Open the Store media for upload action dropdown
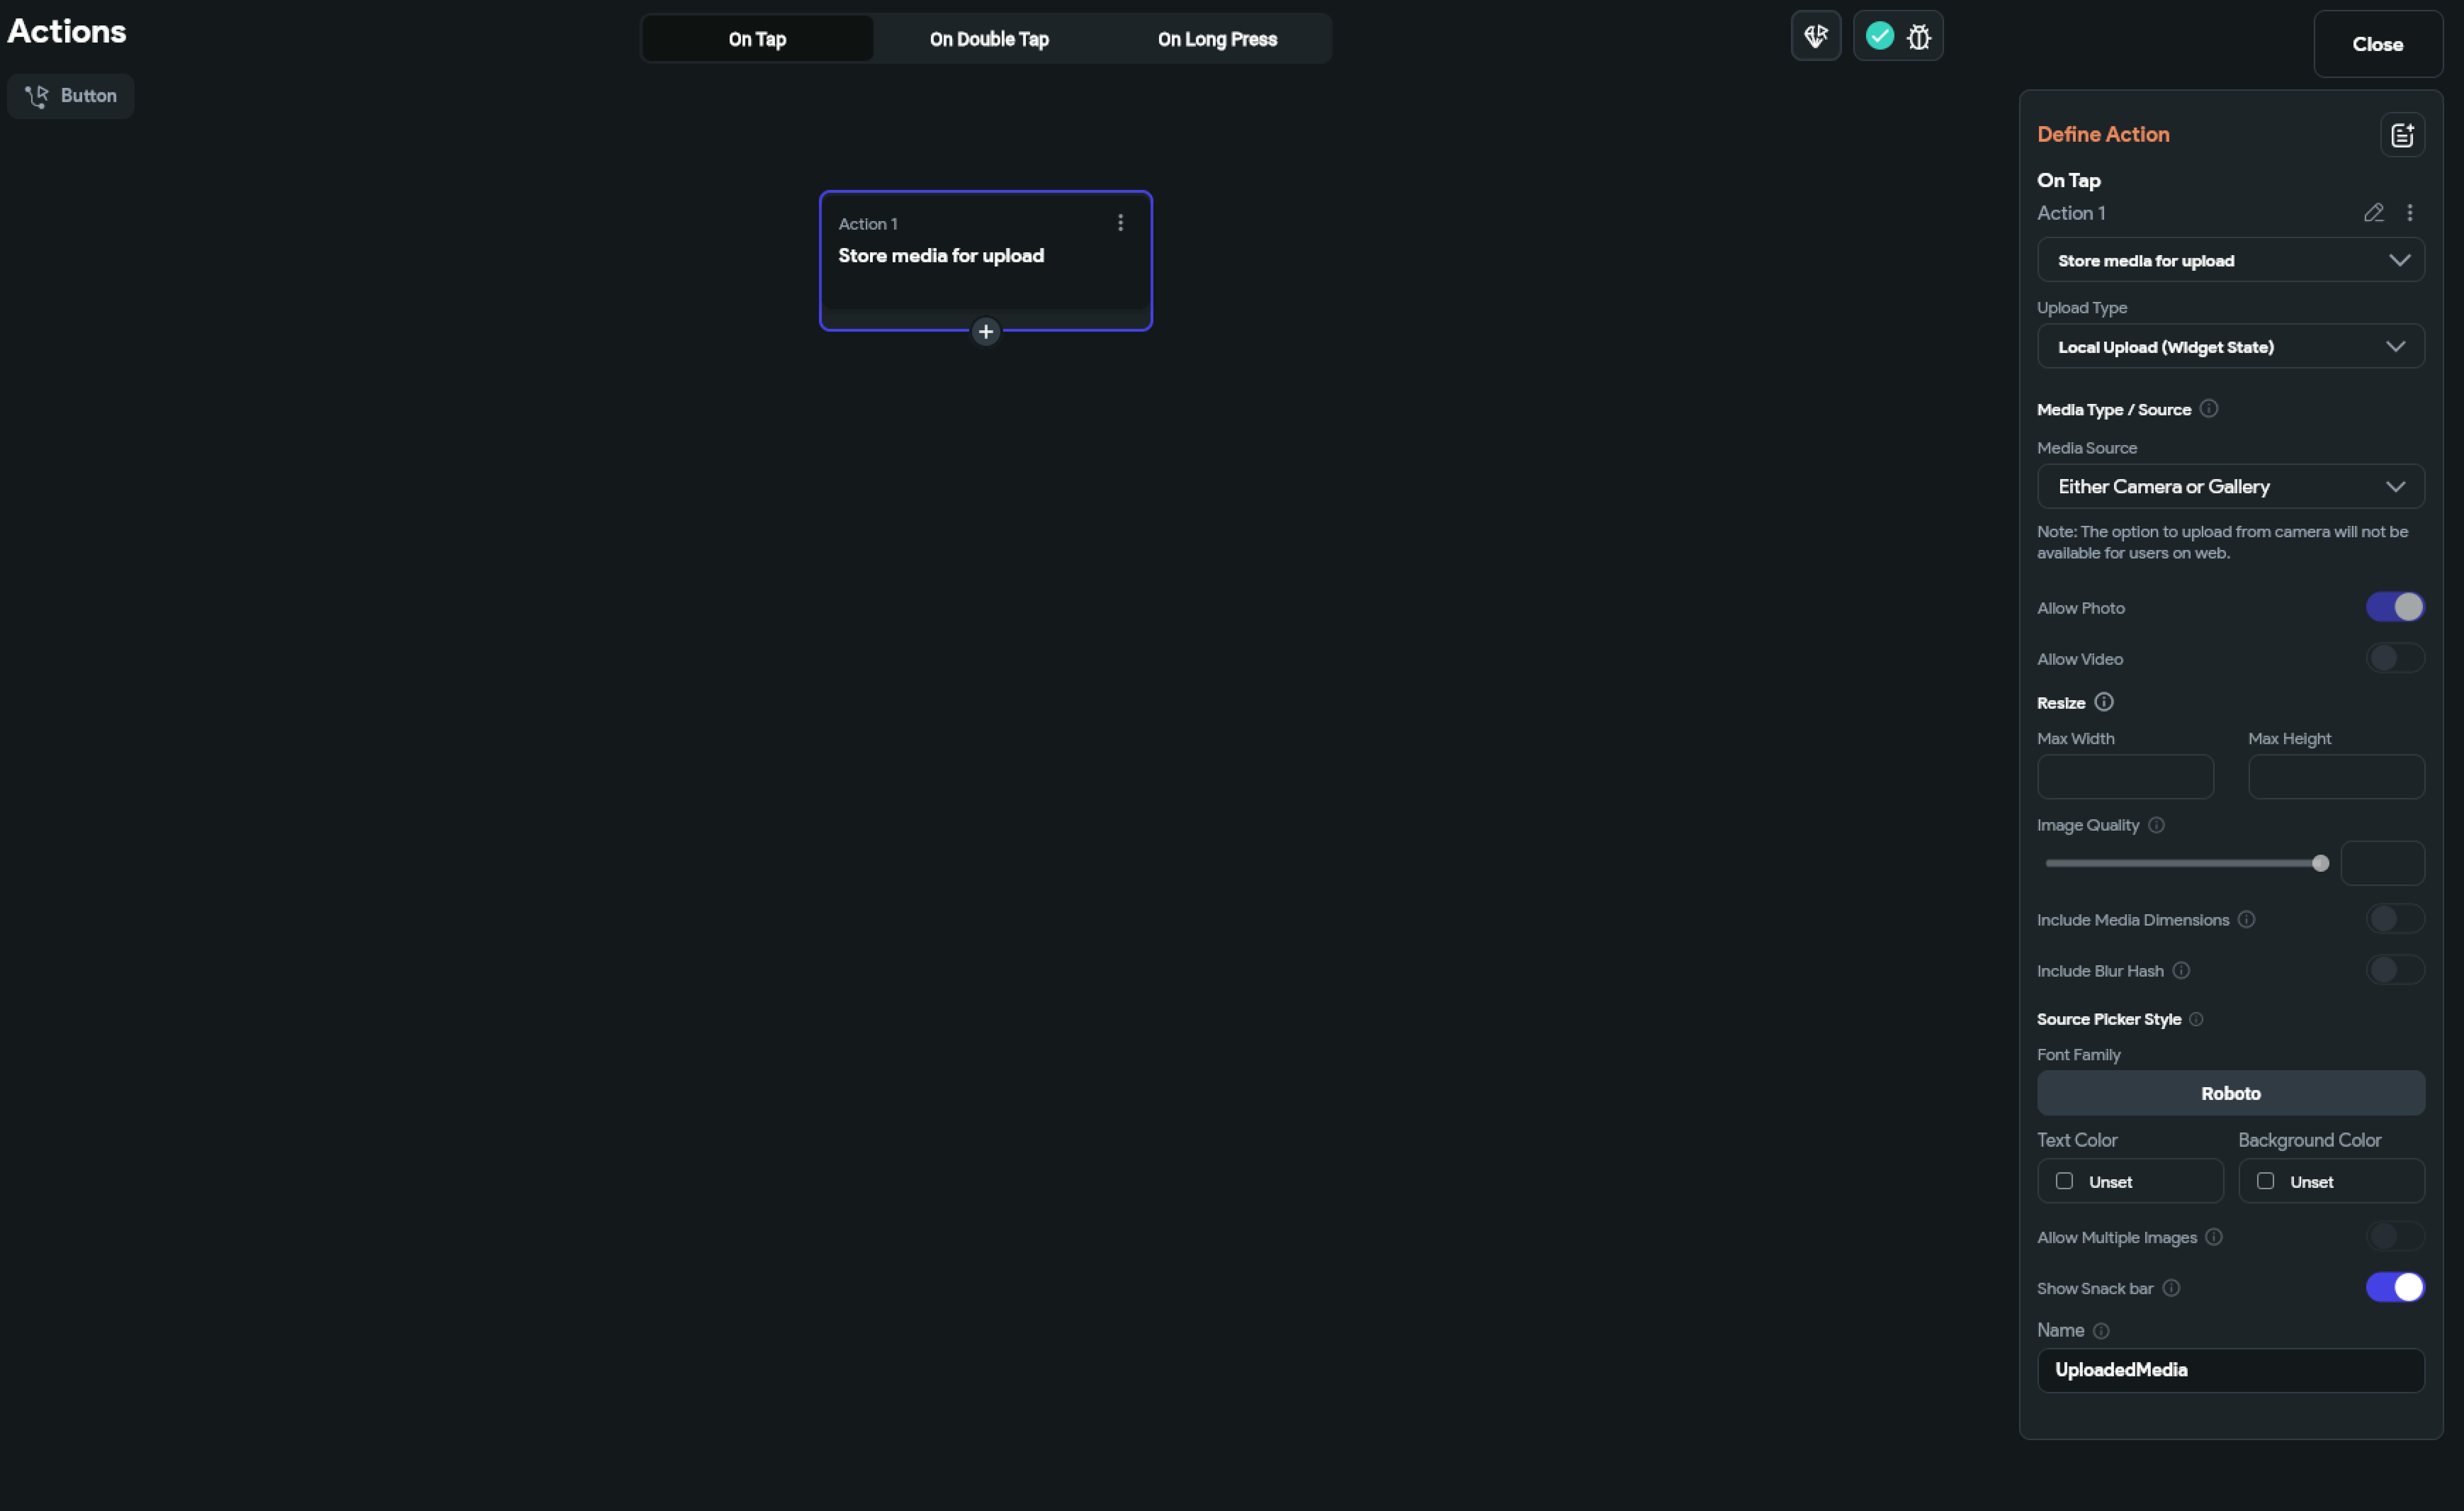2464x1511 pixels. pos(2230,260)
